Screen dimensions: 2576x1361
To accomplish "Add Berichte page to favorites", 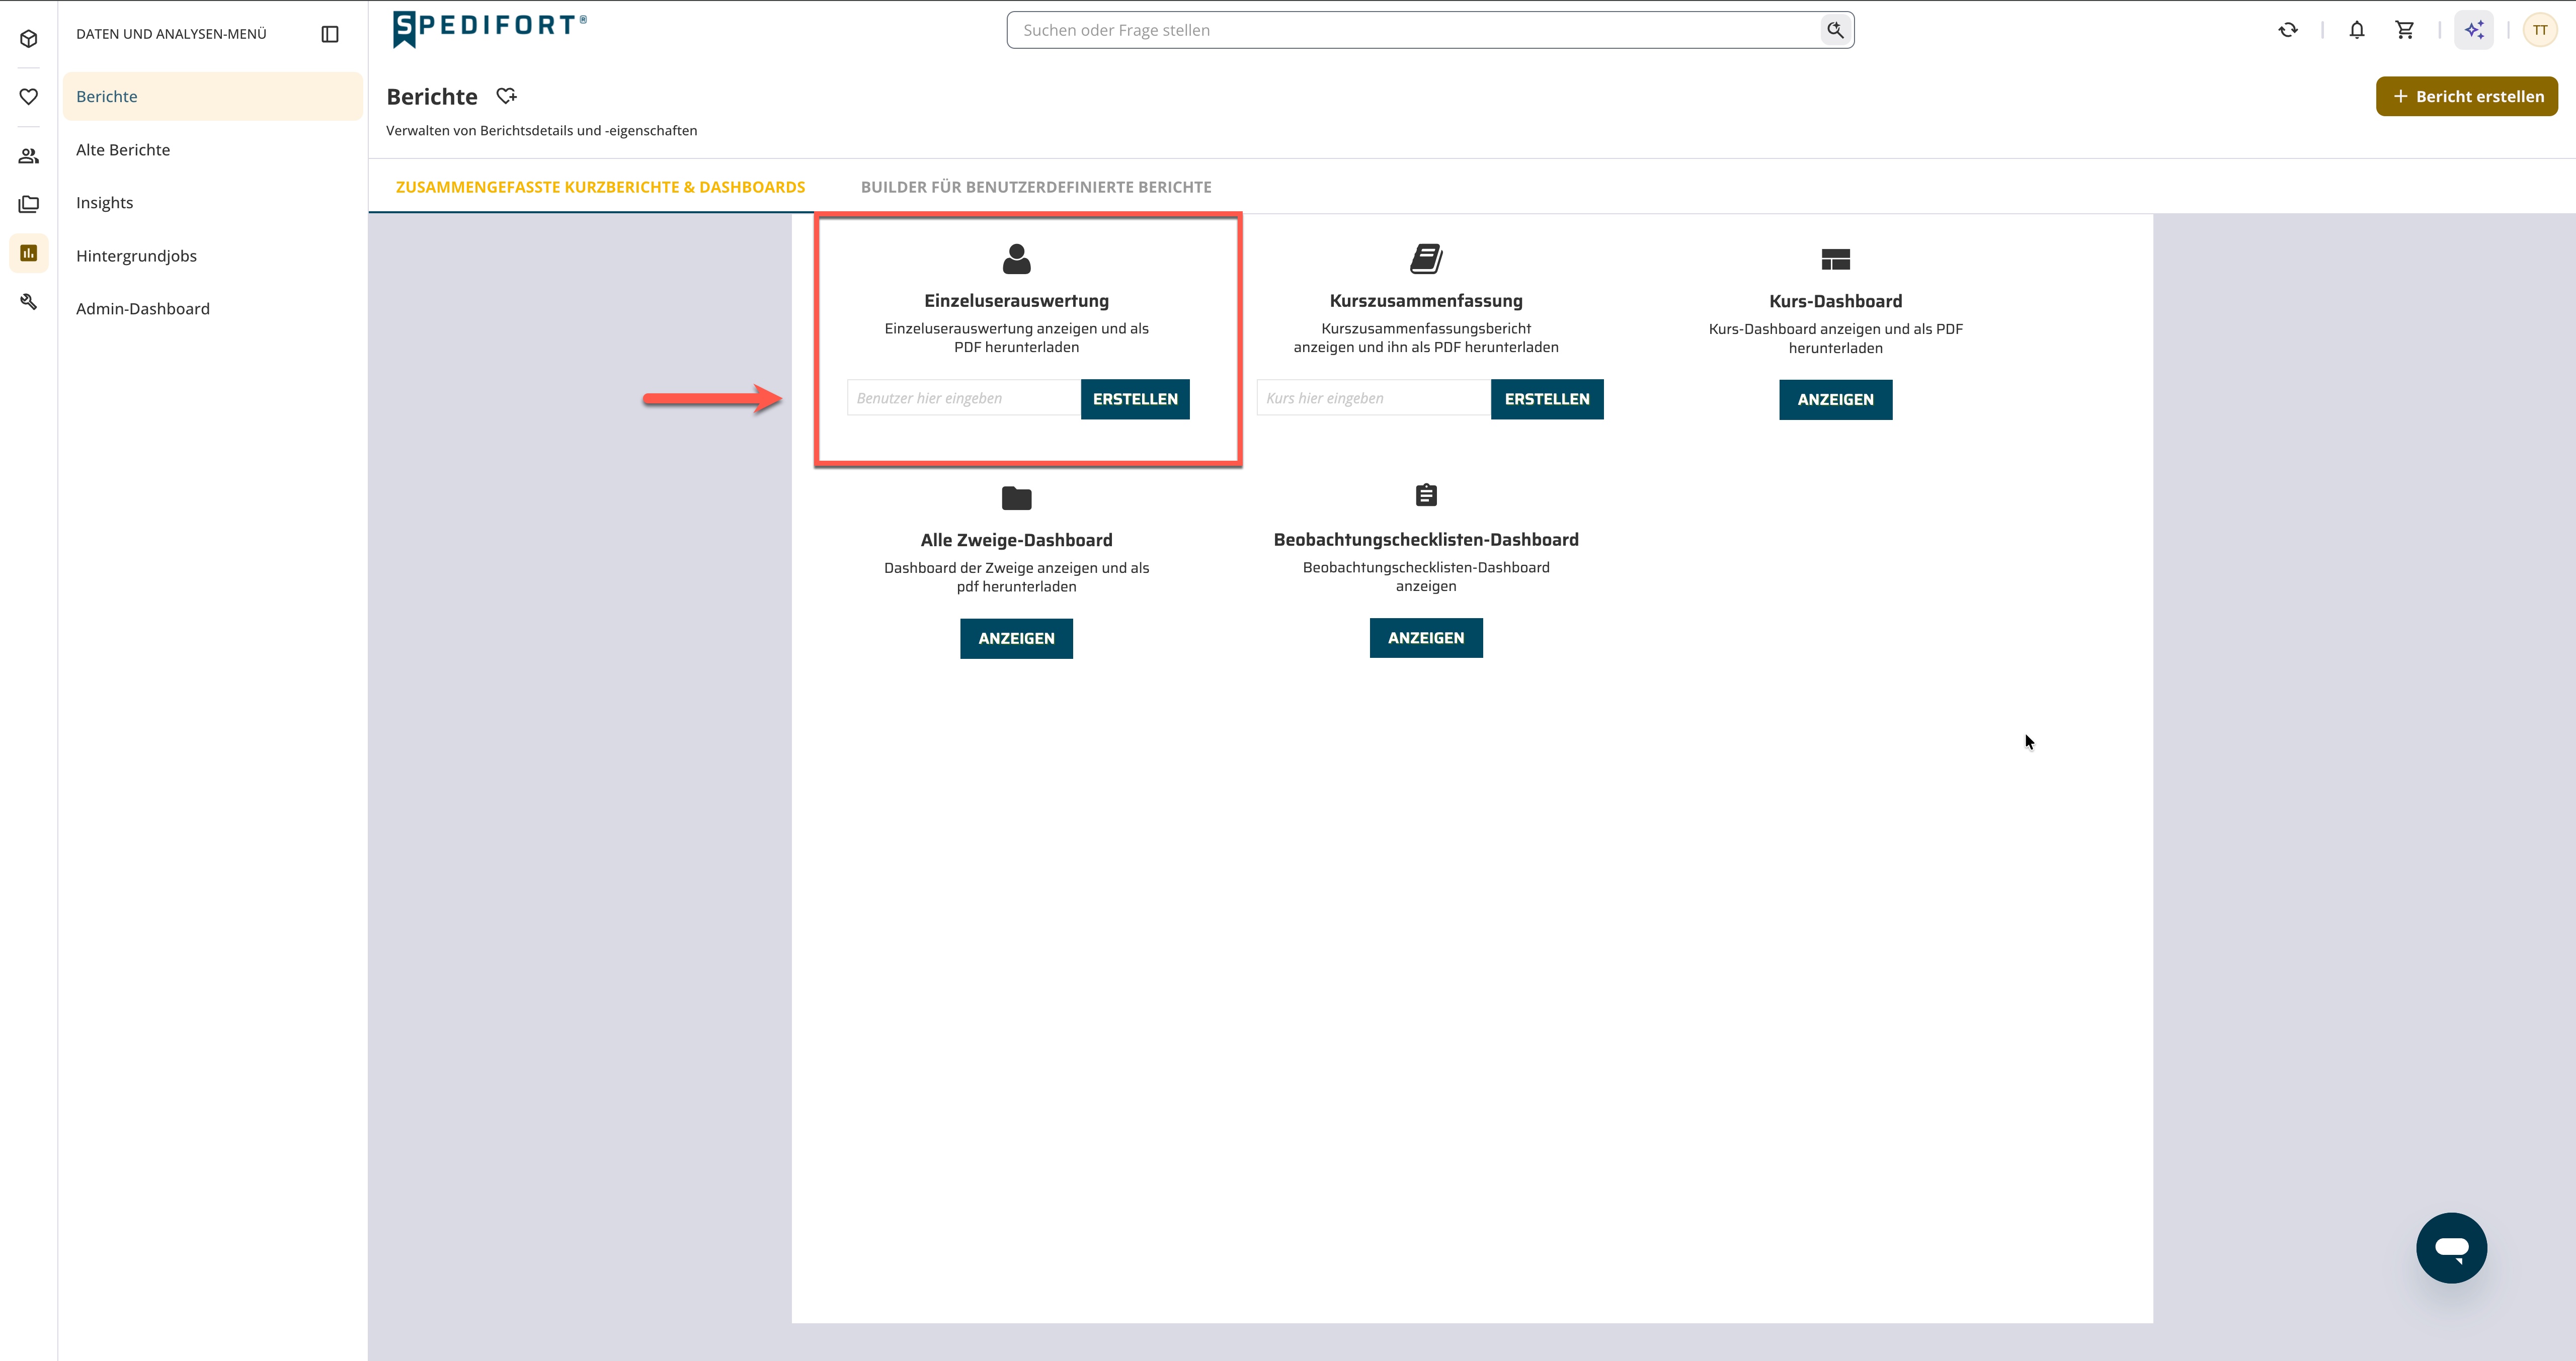I will 507,96.
